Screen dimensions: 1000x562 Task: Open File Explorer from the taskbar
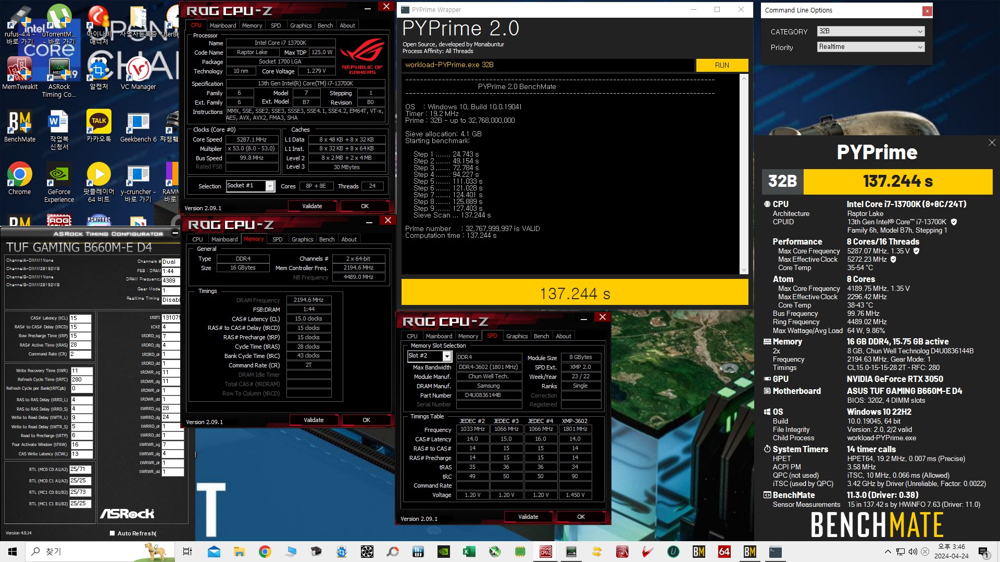coord(239,552)
